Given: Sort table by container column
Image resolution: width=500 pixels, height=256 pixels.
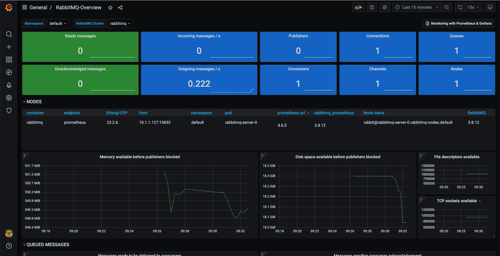Looking at the screenshot, I should tap(35, 113).
